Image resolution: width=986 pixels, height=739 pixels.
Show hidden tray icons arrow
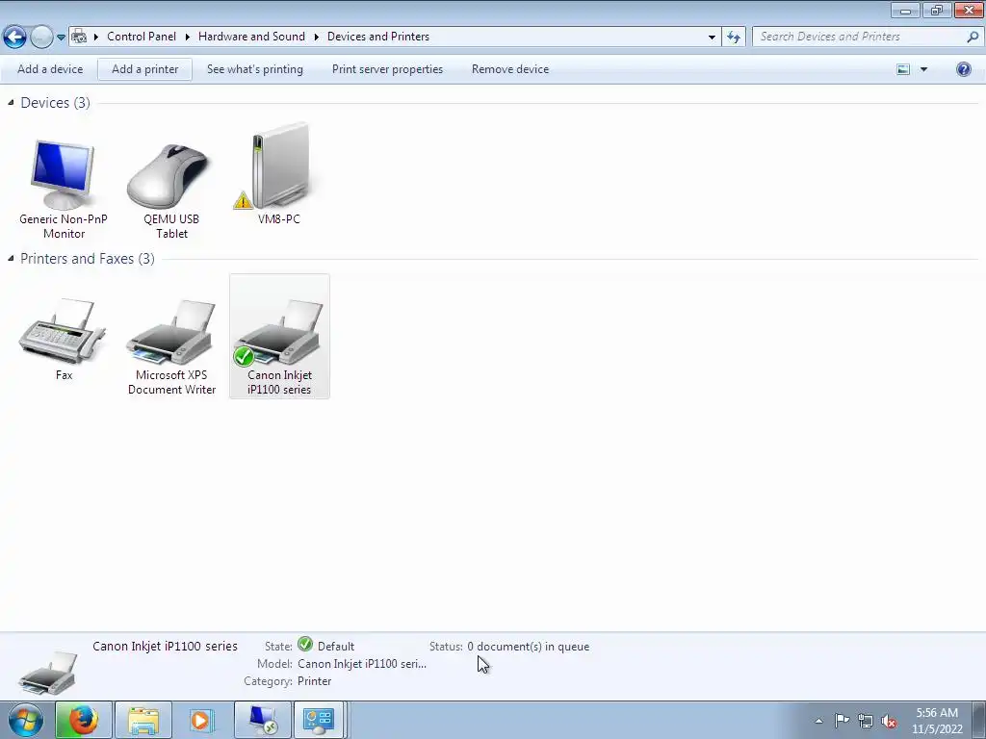coord(818,721)
